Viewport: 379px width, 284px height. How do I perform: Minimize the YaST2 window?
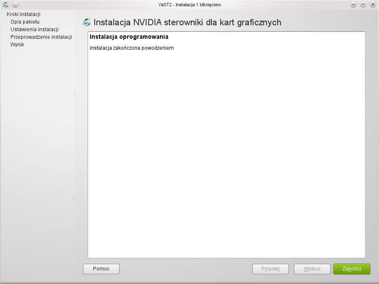pyautogui.click(x=353, y=4)
